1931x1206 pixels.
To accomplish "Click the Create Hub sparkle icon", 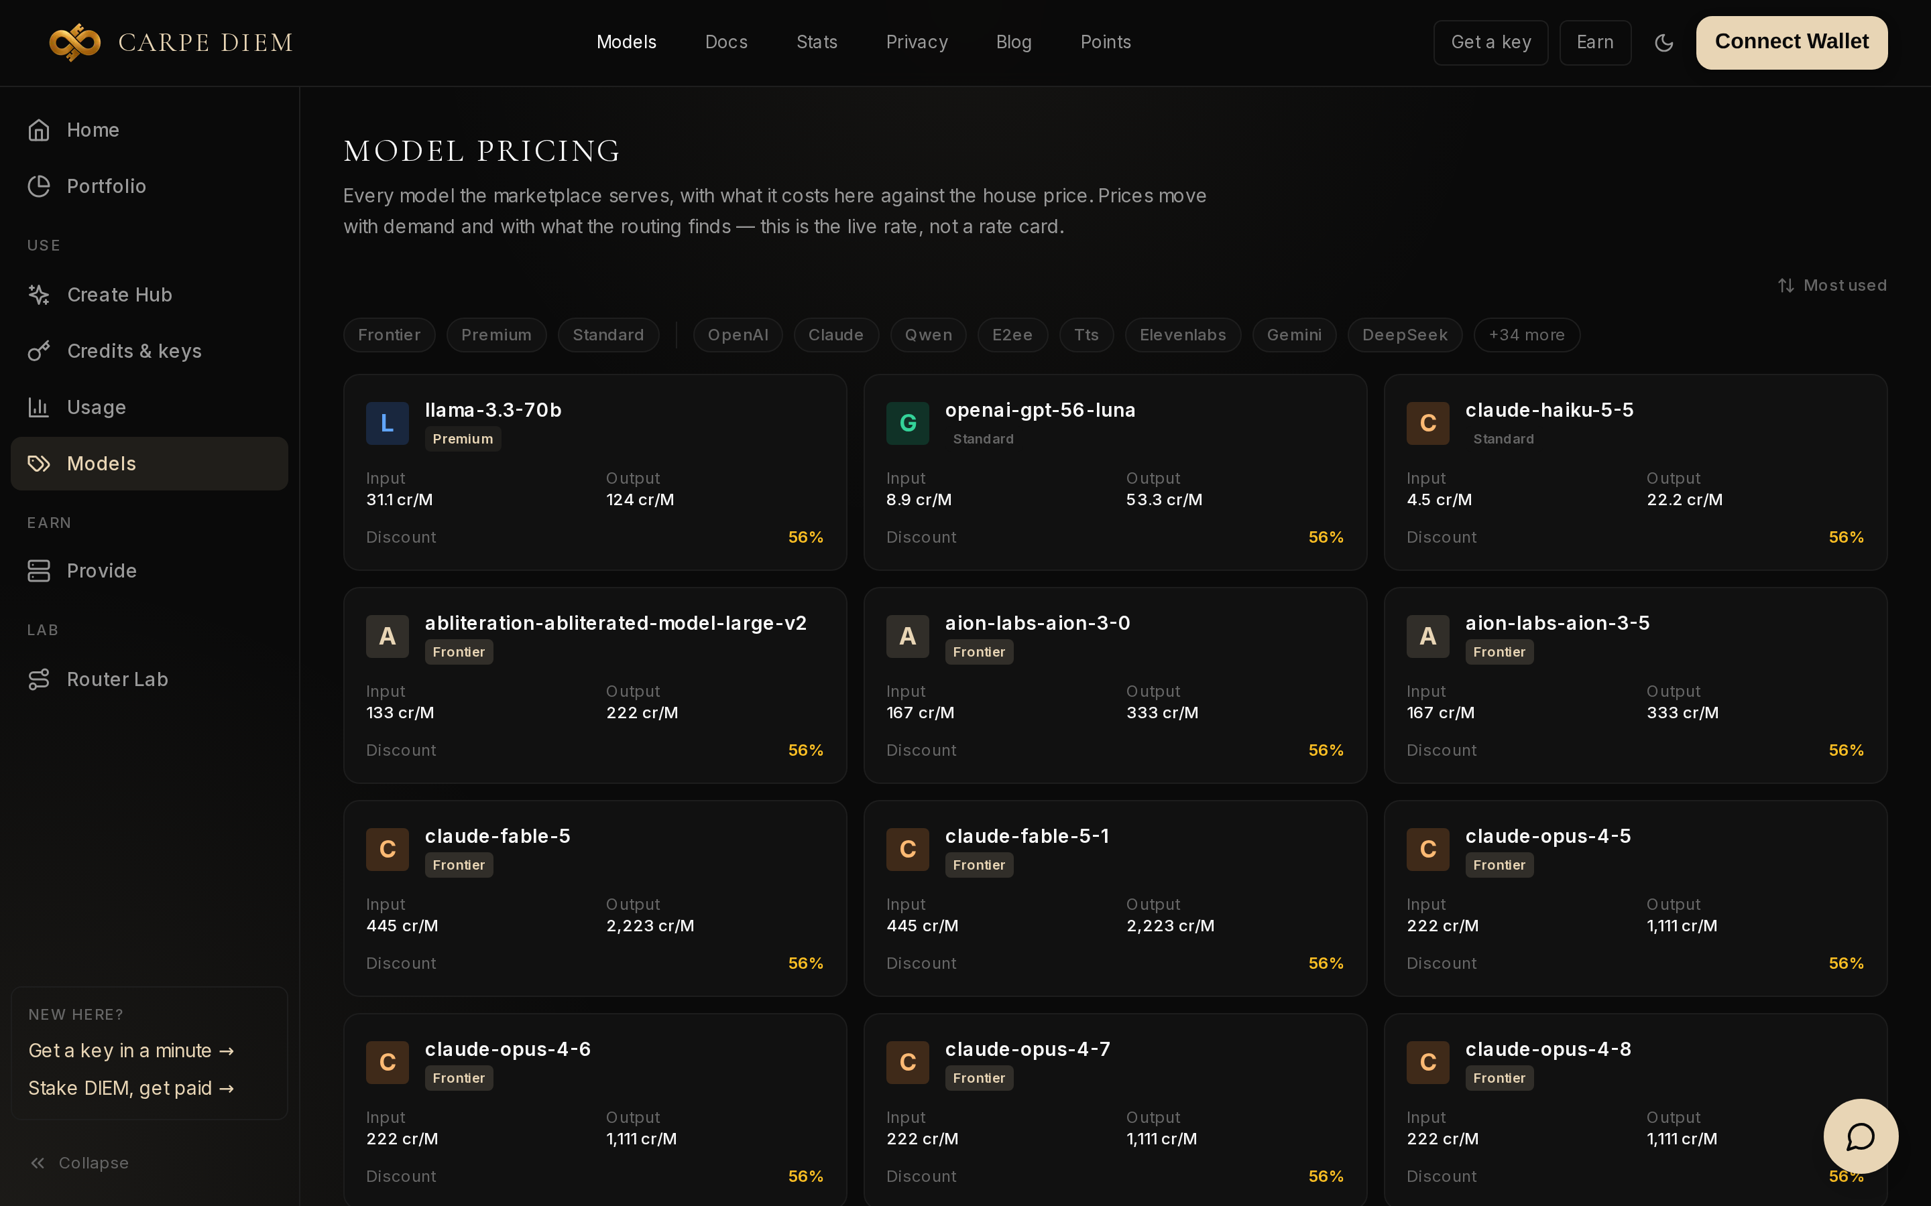I will 39,295.
